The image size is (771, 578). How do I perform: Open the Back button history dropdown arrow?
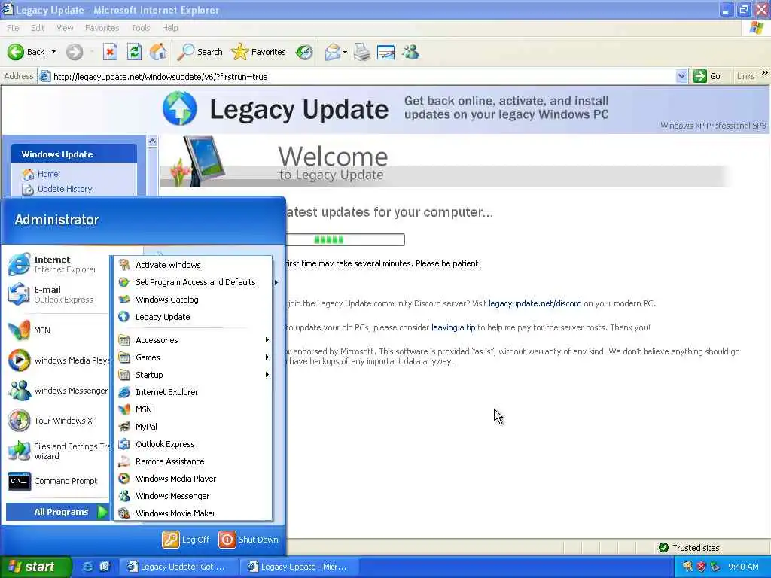point(53,52)
